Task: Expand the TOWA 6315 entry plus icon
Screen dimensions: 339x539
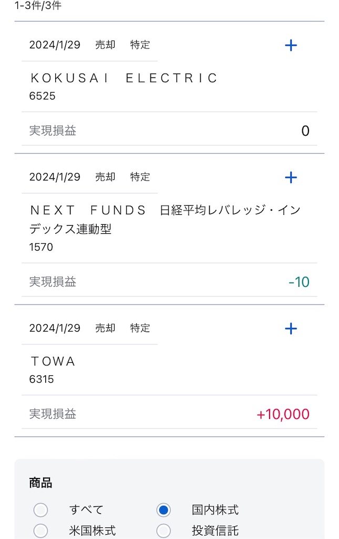Action: pyautogui.click(x=291, y=328)
